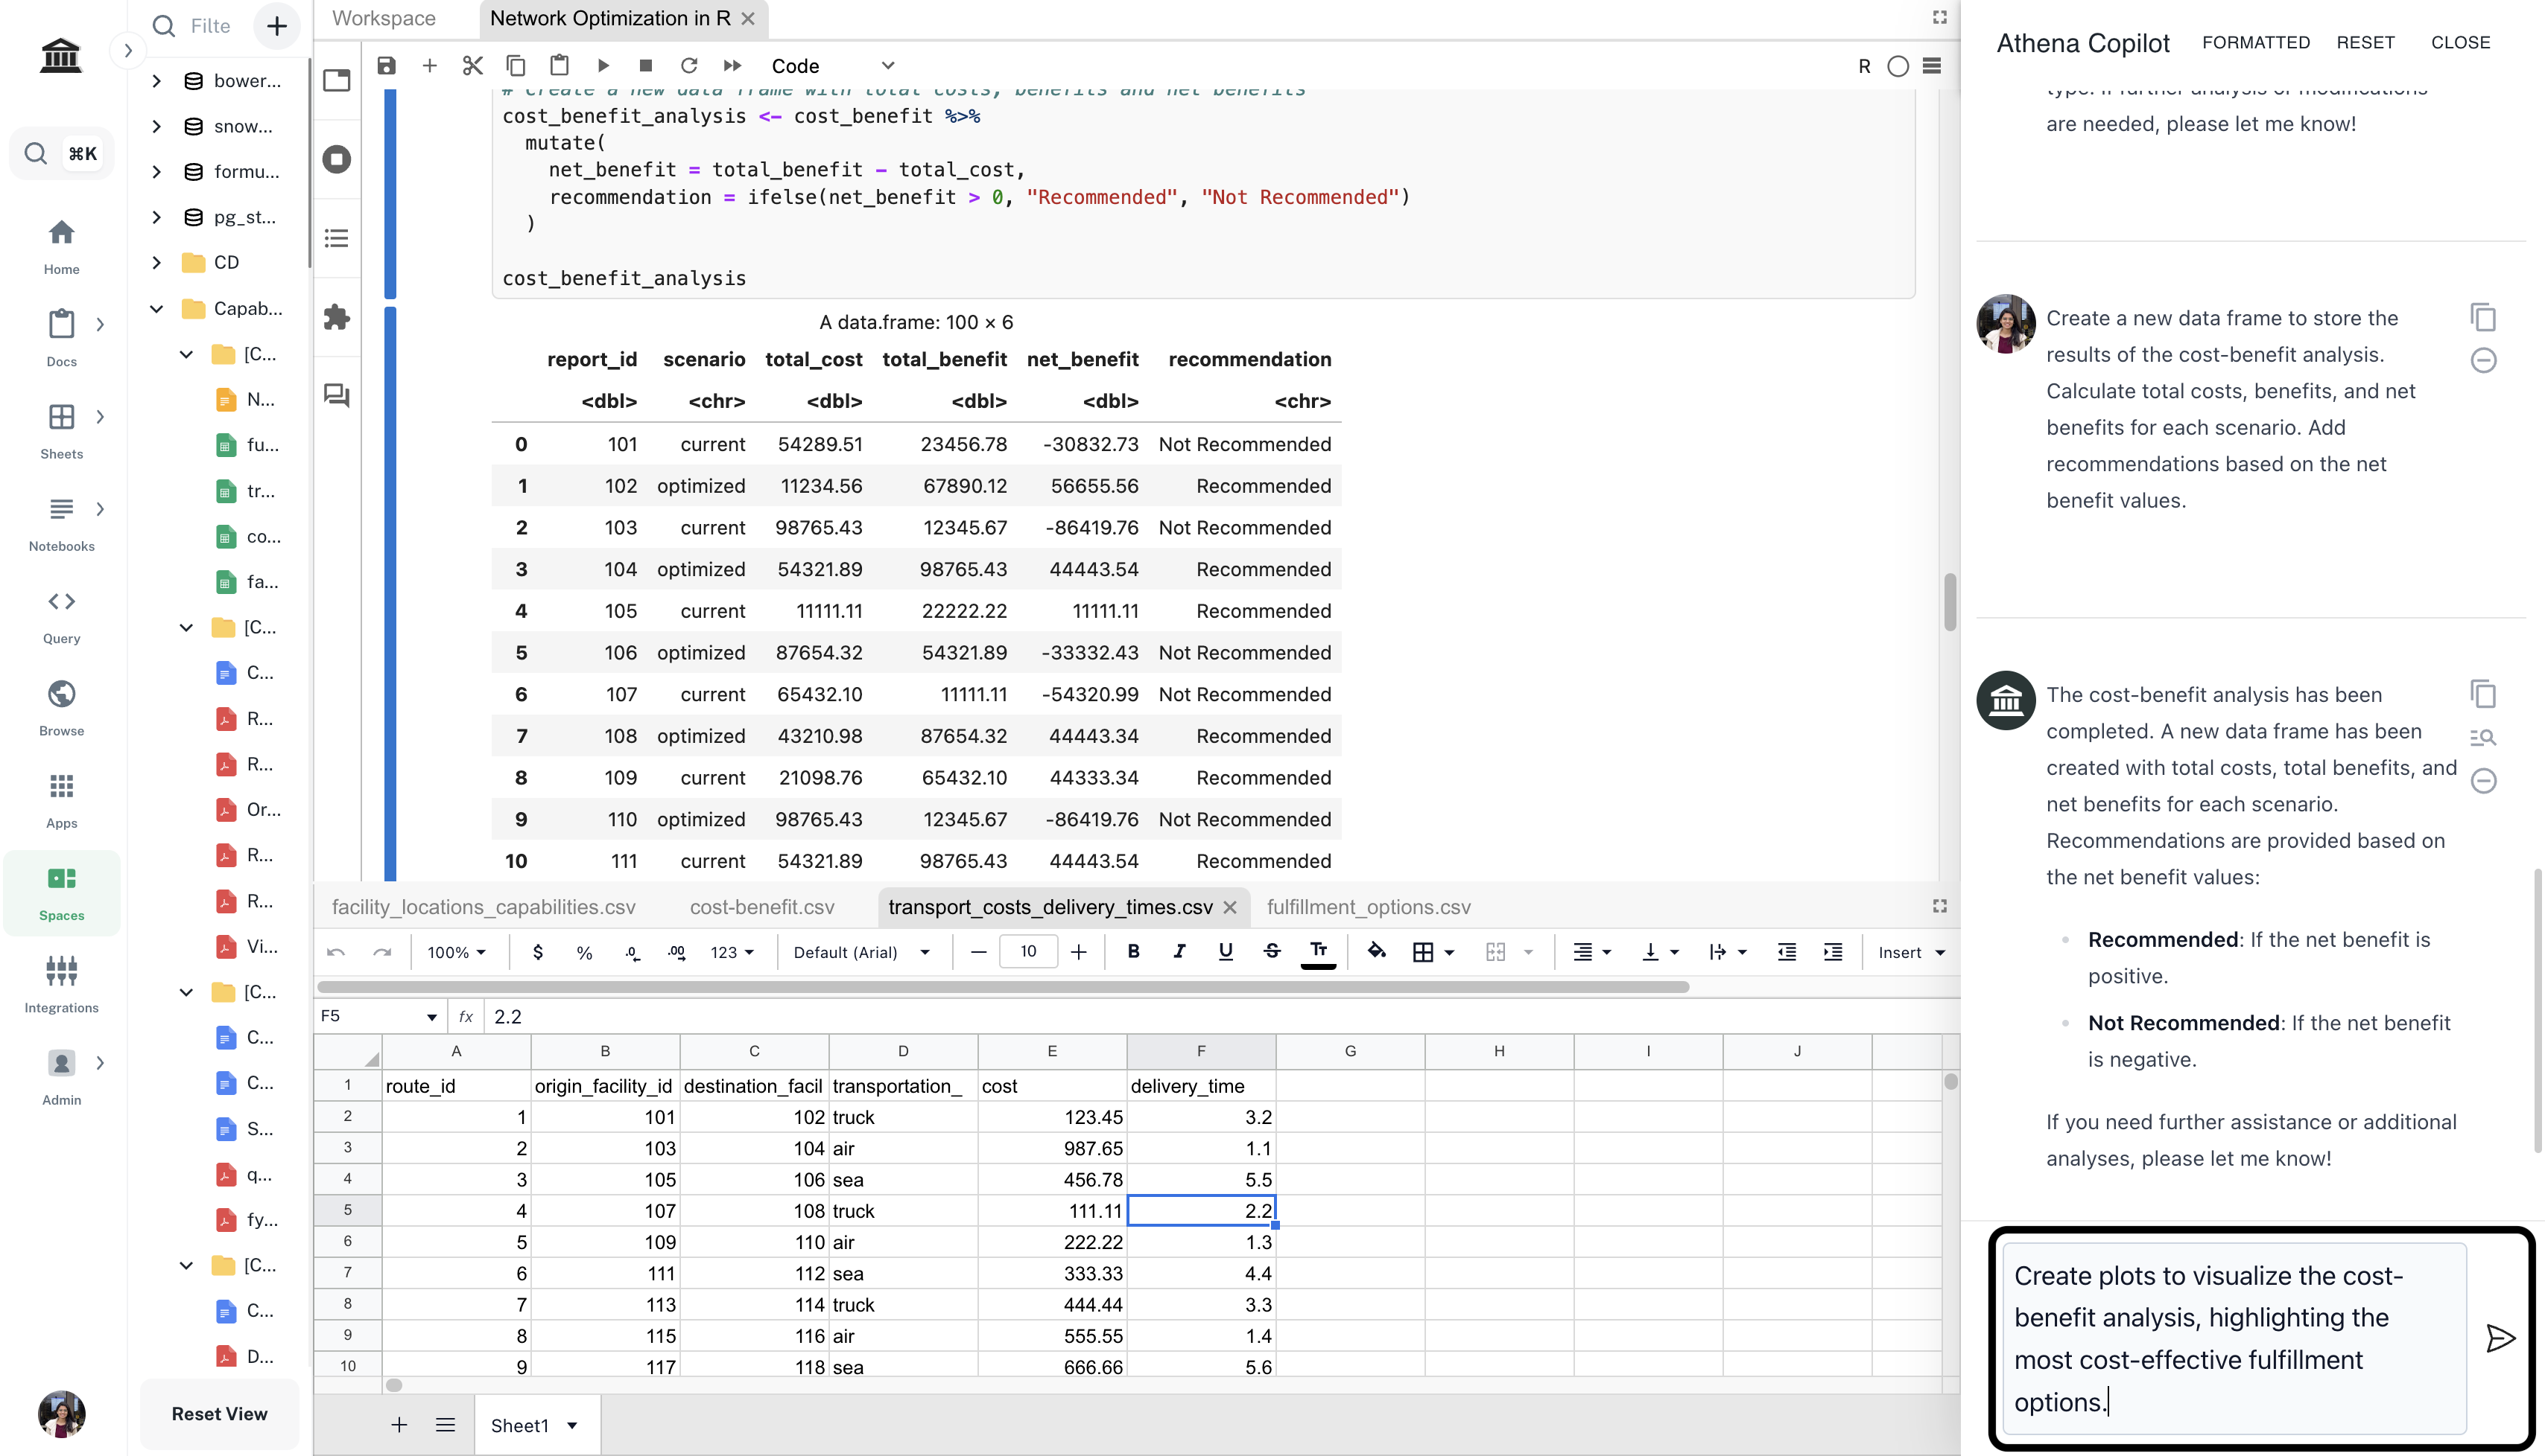Open the Code cell type dropdown
The width and height of the screenshot is (2545, 1456).
tap(831, 66)
